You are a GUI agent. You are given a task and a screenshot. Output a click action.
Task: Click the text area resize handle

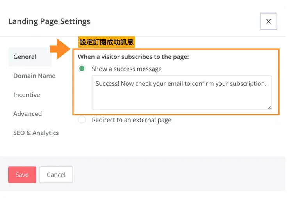point(269,107)
